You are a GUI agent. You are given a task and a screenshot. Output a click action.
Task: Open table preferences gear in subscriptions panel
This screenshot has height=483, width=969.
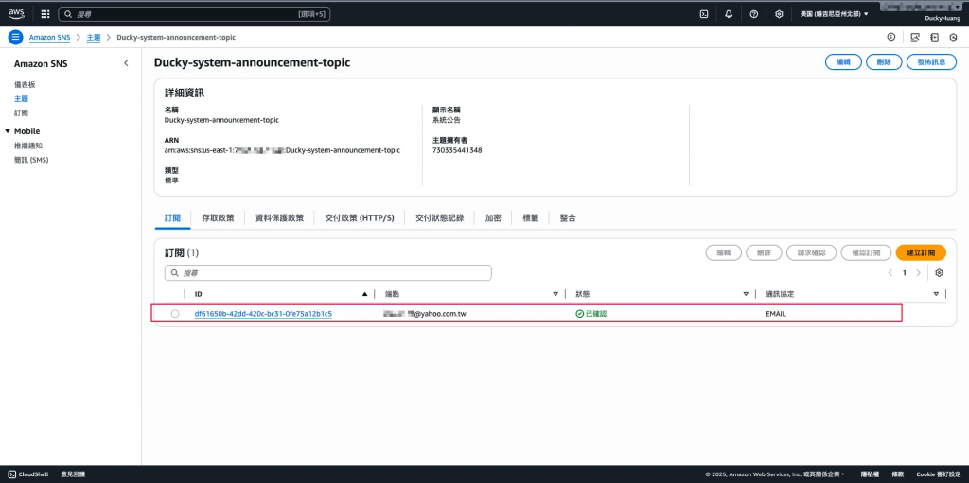940,273
